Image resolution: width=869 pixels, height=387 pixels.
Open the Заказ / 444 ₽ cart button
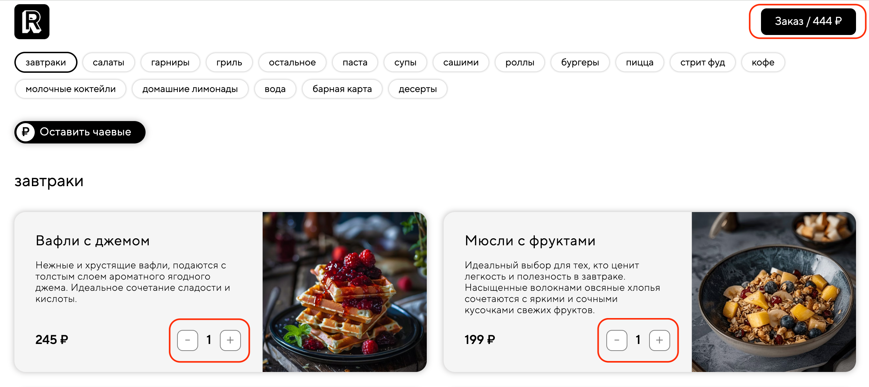[808, 21]
